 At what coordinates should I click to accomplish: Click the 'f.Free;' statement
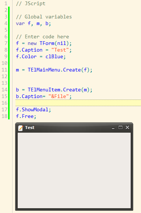(x=26, y=116)
